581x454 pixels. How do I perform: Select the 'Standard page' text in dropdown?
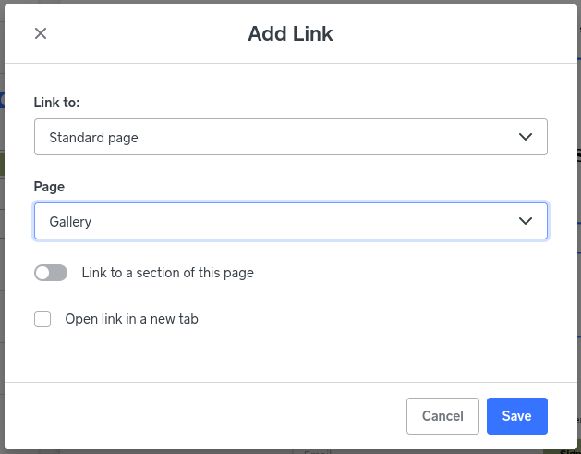[93, 138]
